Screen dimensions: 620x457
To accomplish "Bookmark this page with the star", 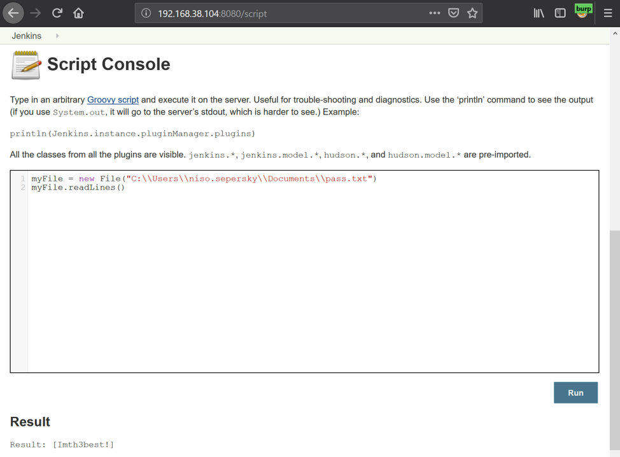I will [472, 13].
